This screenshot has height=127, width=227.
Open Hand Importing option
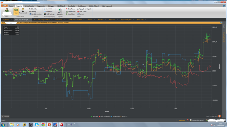tap(35, 14)
